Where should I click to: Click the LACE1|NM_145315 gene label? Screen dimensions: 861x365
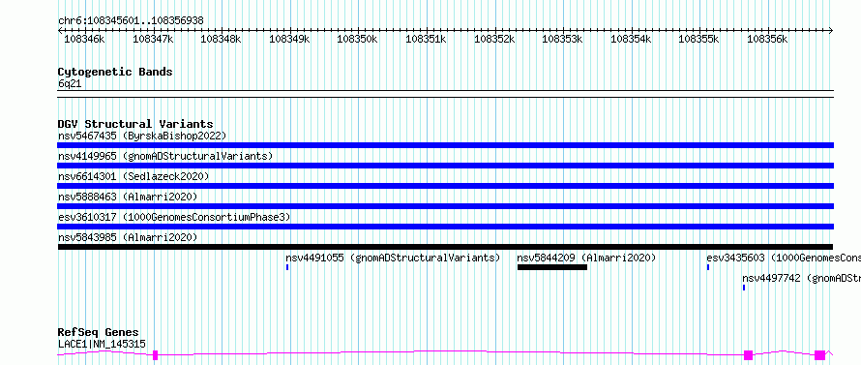[103, 344]
